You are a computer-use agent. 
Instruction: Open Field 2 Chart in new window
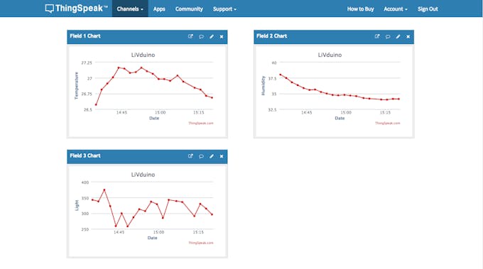377,36
